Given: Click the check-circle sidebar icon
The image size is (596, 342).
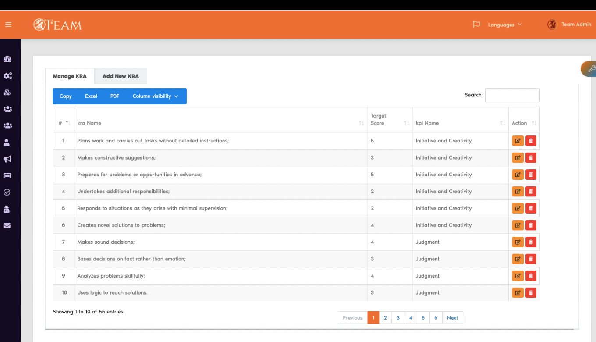Looking at the screenshot, I should (7, 192).
